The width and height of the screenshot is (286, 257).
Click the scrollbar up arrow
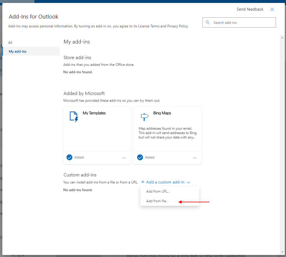click(x=282, y=38)
